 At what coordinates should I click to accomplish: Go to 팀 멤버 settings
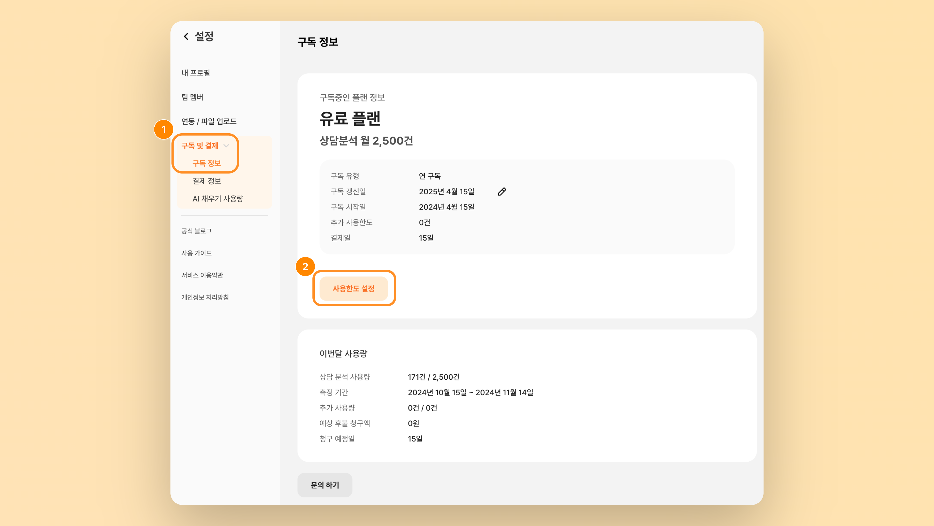click(193, 97)
